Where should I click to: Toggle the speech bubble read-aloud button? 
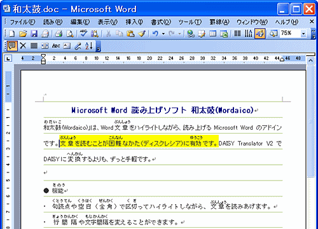click(12, 46)
